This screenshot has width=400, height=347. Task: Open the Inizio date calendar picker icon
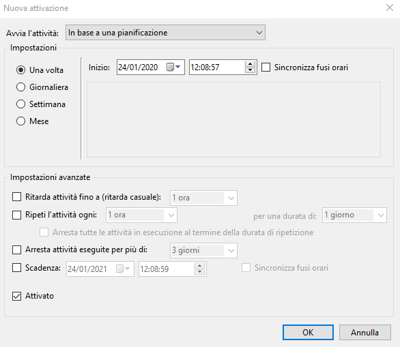coord(173,67)
